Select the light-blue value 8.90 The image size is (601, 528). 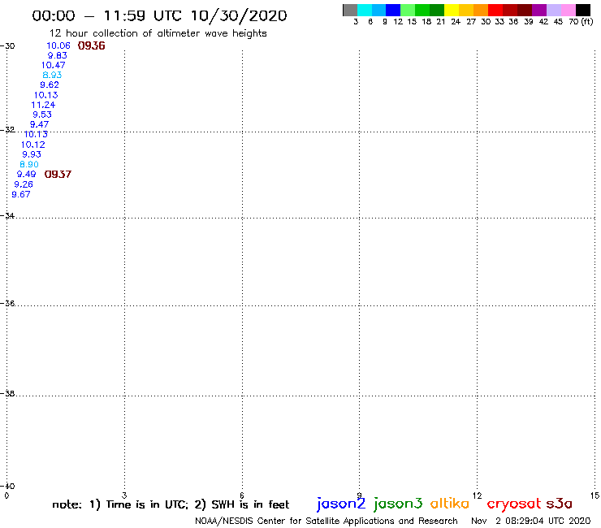(28, 165)
